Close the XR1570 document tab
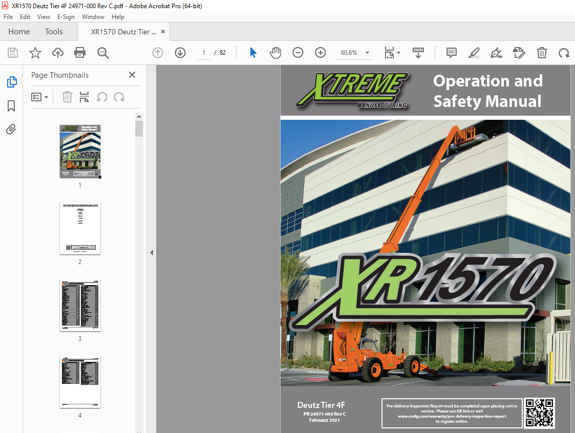 point(163,32)
